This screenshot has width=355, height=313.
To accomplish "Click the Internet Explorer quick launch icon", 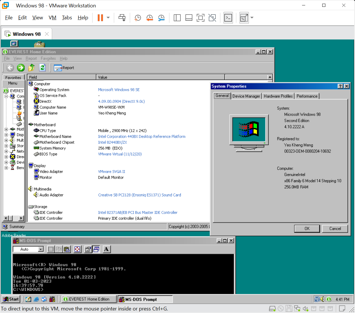I will 36,299.
